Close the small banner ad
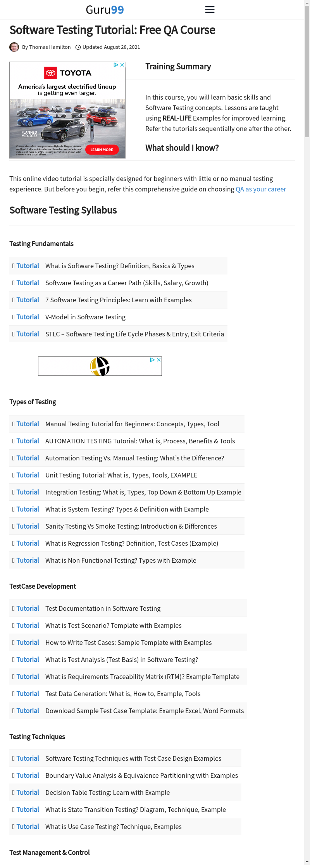This screenshot has height=865, width=310. 158,360
